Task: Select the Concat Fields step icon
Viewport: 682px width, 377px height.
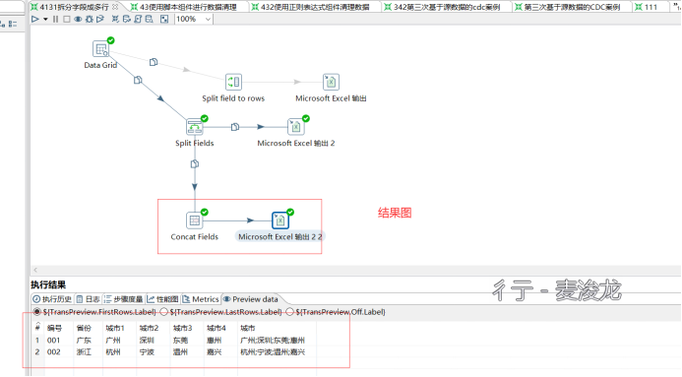Action: pos(195,220)
